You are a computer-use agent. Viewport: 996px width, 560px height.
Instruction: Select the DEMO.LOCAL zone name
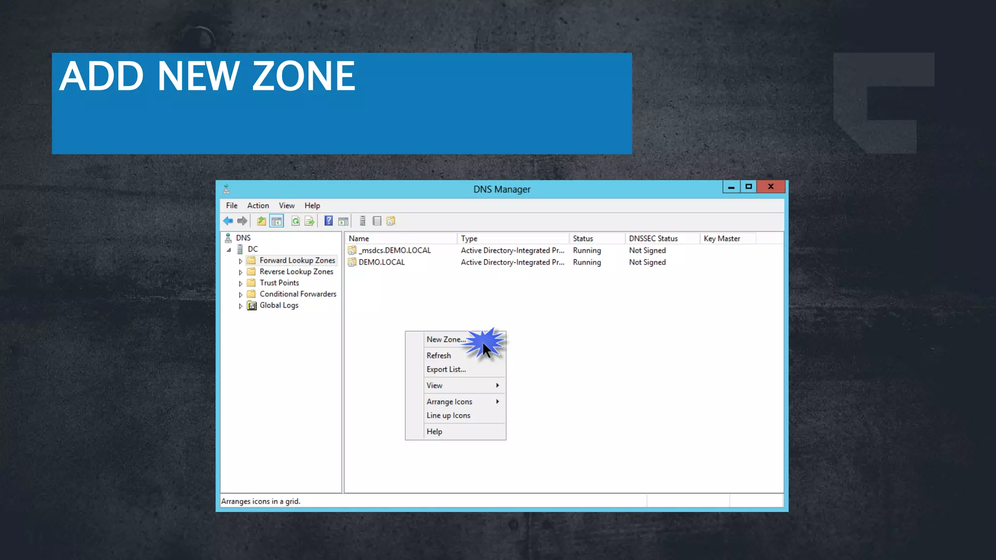pyautogui.click(x=381, y=262)
